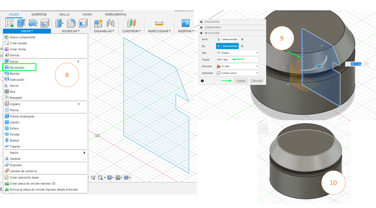Open the ENSAMBLAR dropdown menu
Screen dimensions: 376x208
(104, 31)
